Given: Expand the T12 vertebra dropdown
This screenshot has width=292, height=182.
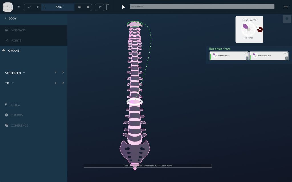Looking at the screenshot, I should (13, 83).
